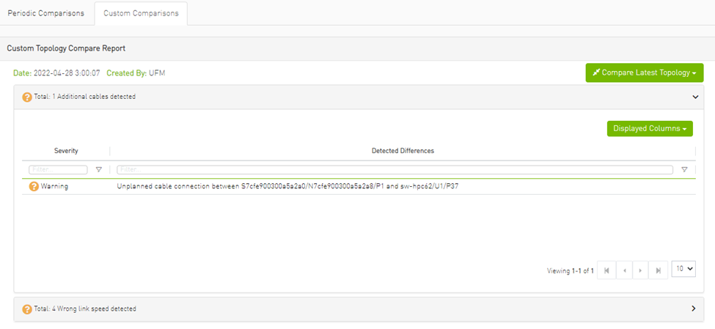Open the Displayed Columns dropdown

click(650, 129)
